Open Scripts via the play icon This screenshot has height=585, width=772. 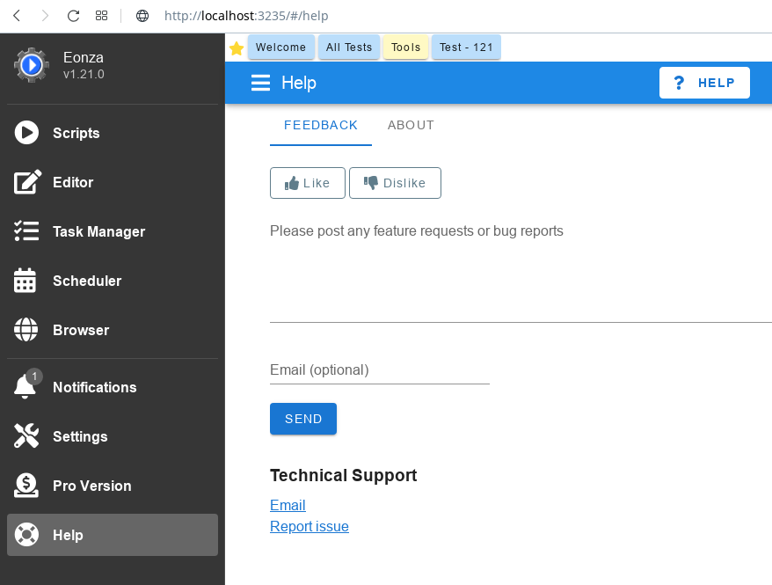pos(26,133)
